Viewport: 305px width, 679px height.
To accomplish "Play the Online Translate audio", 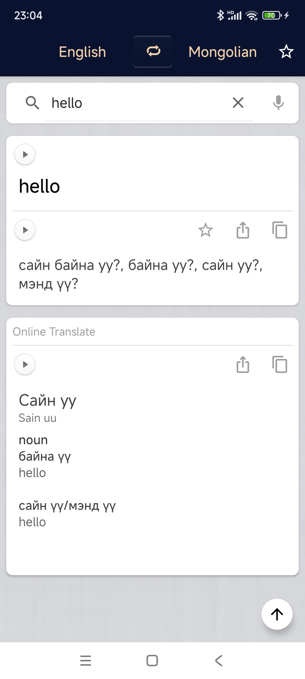I will coord(25,364).
